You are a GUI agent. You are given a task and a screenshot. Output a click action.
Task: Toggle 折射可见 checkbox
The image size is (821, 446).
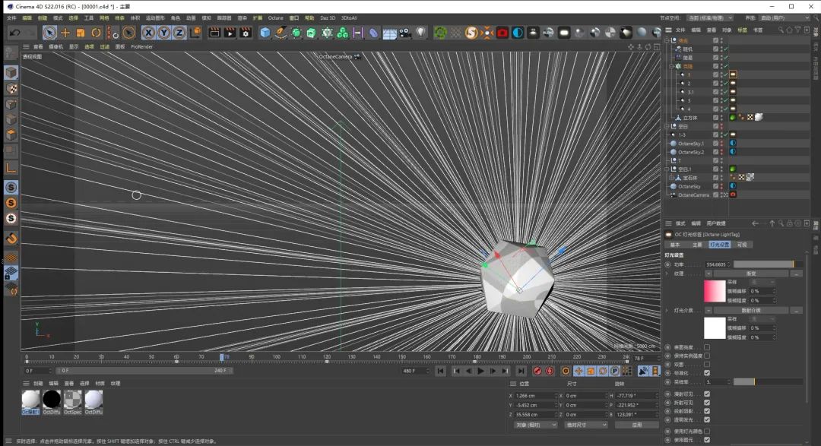[x=707, y=403]
